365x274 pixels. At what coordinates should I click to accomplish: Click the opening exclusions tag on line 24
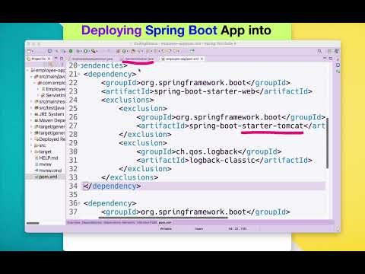coord(128,100)
